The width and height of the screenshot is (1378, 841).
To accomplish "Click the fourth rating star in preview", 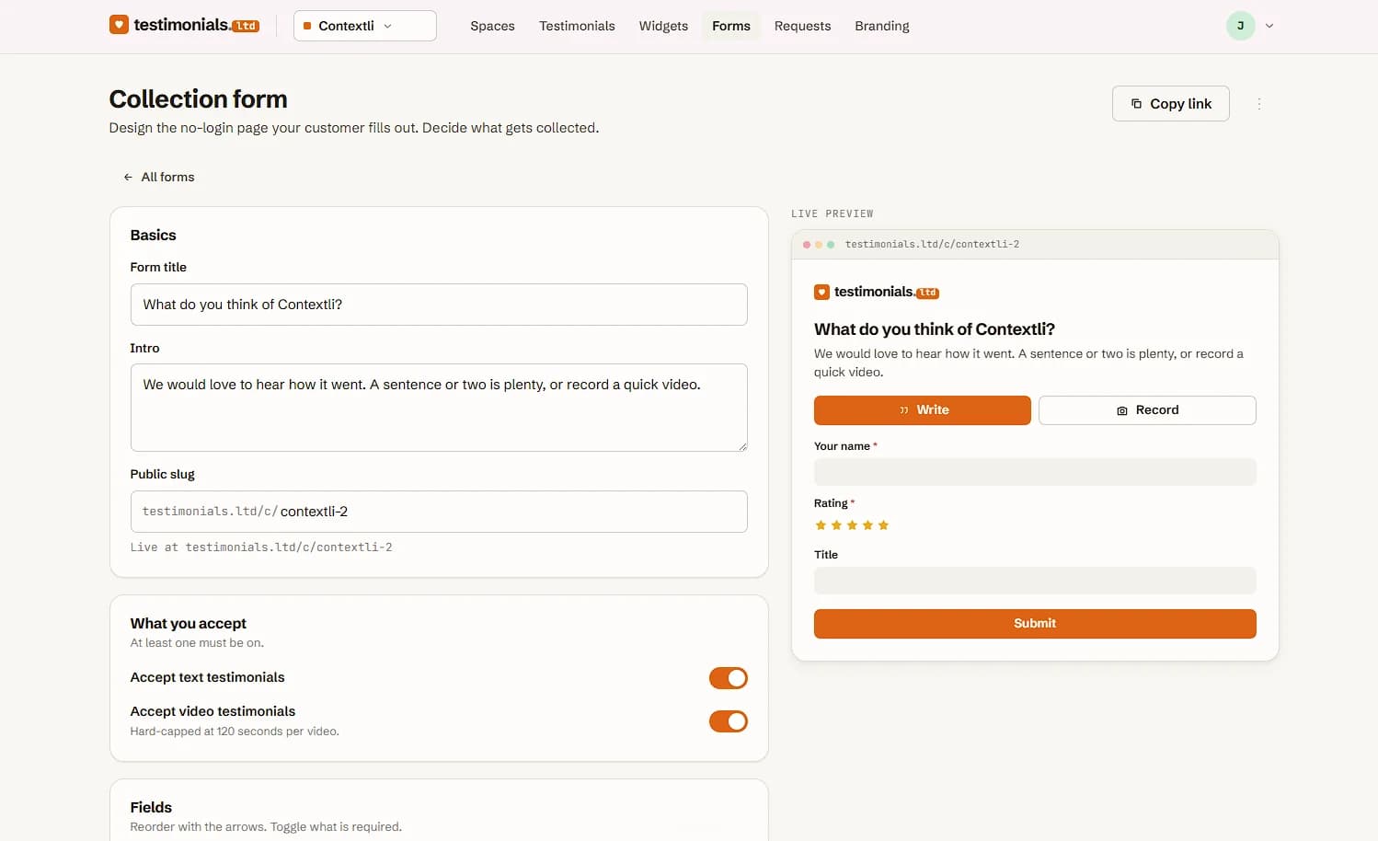I will [867, 525].
